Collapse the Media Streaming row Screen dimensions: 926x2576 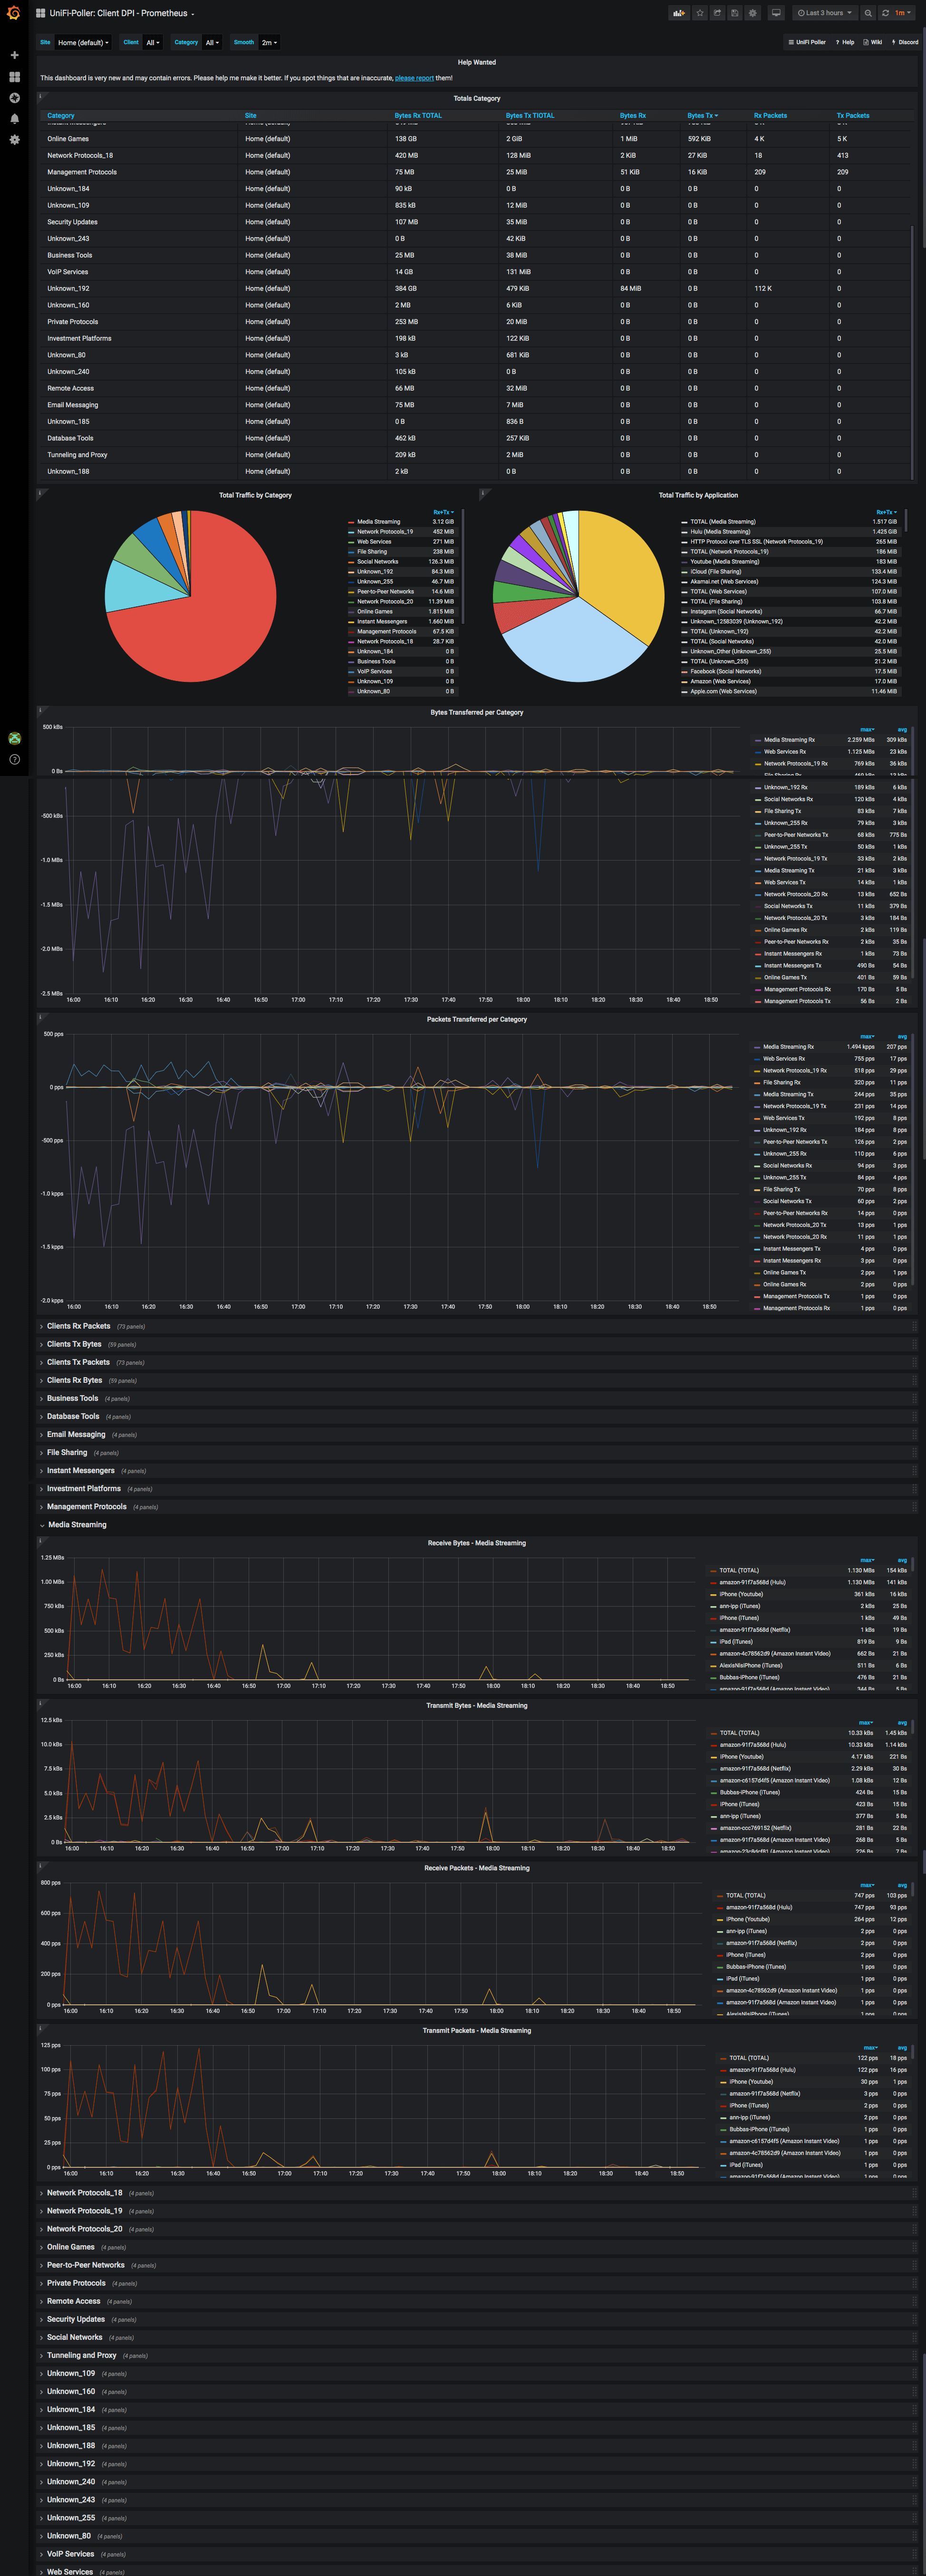[x=77, y=1525]
